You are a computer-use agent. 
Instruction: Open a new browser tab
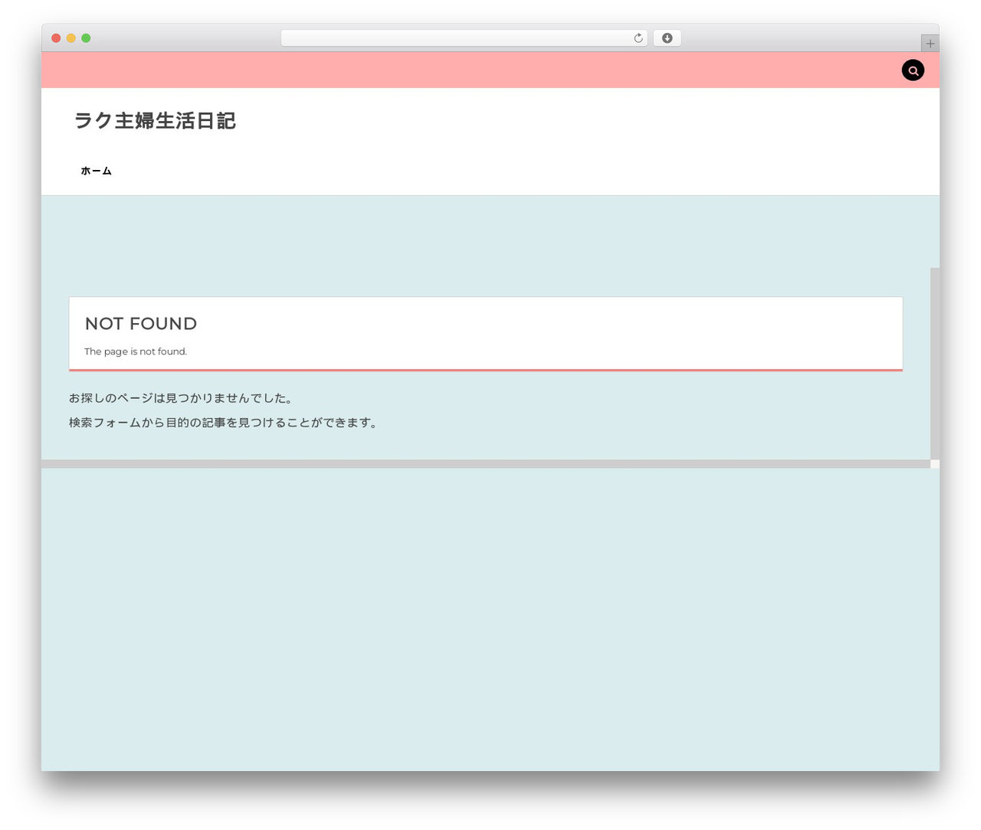[x=930, y=44]
